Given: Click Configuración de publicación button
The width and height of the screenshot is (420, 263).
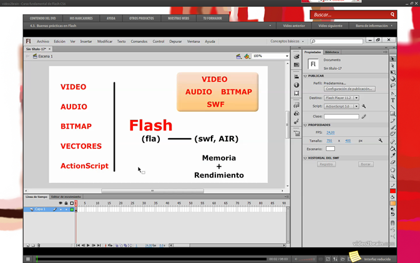Looking at the screenshot, I should click(349, 89).
